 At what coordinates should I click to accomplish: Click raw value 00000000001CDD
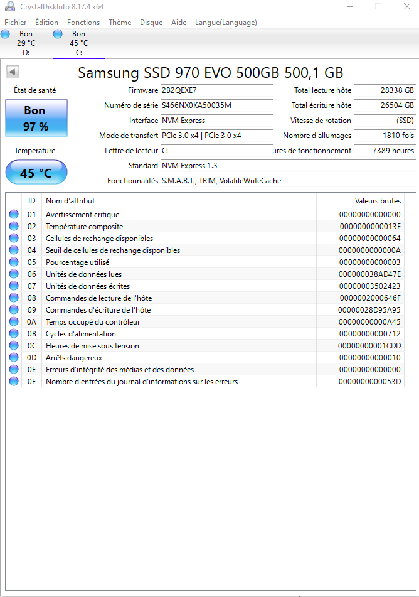click(369, 346)
